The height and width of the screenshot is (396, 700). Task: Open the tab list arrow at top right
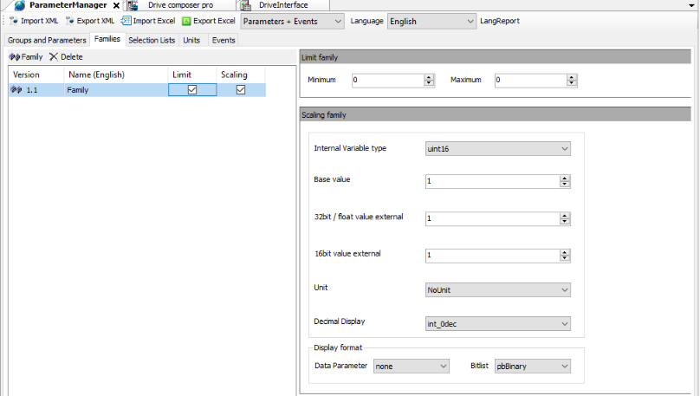point(691,5)
